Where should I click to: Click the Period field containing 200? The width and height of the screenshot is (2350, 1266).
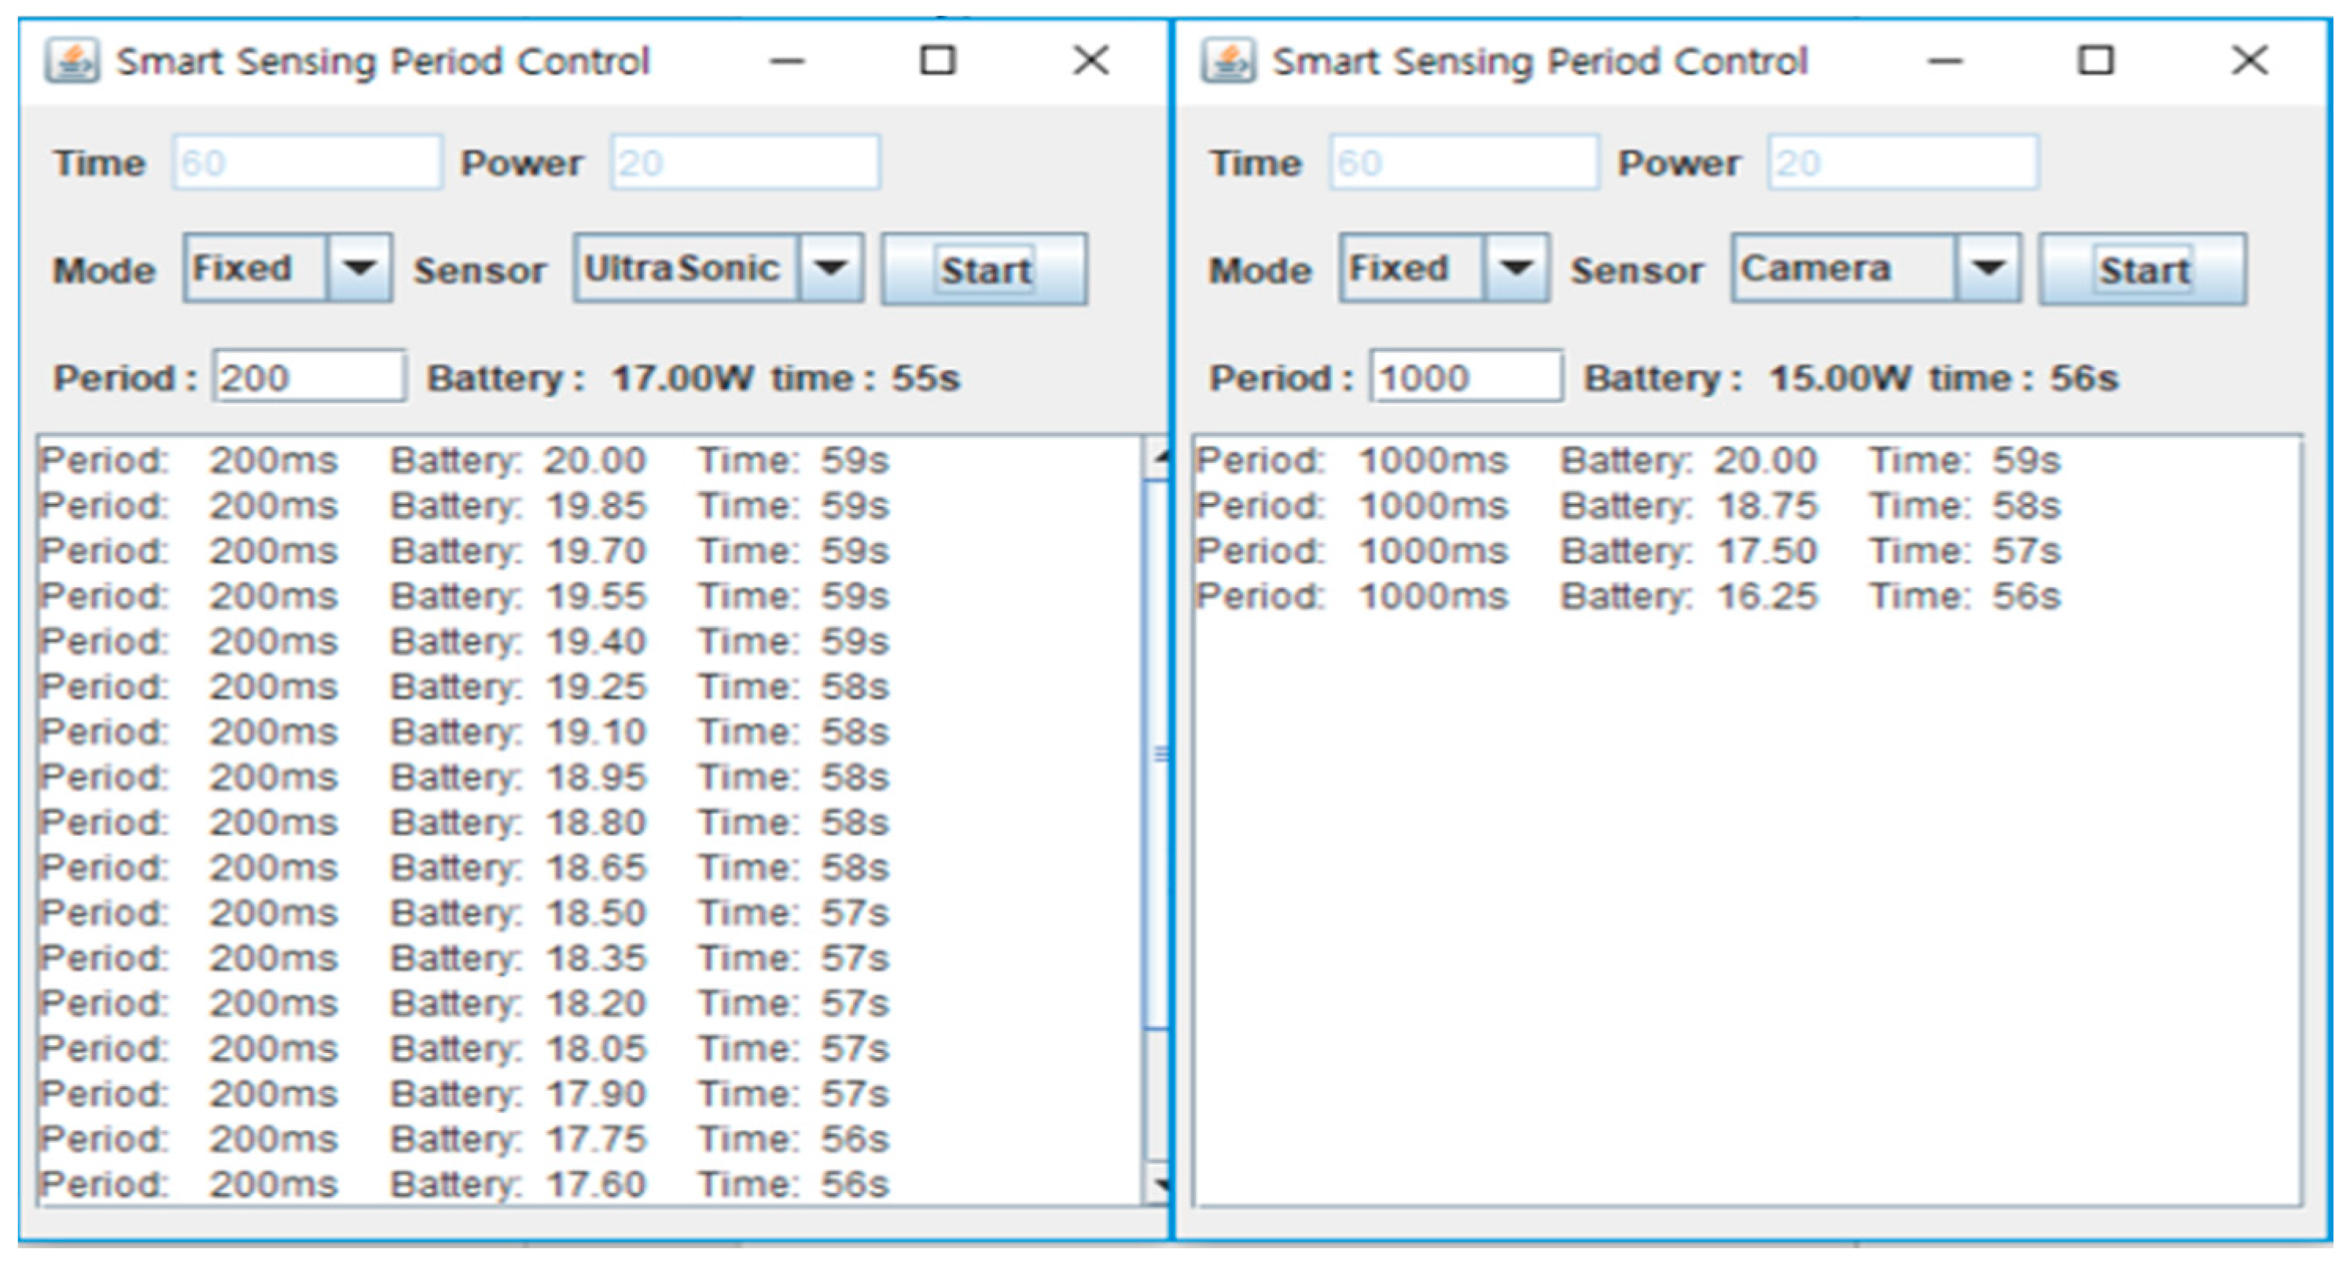309,376
